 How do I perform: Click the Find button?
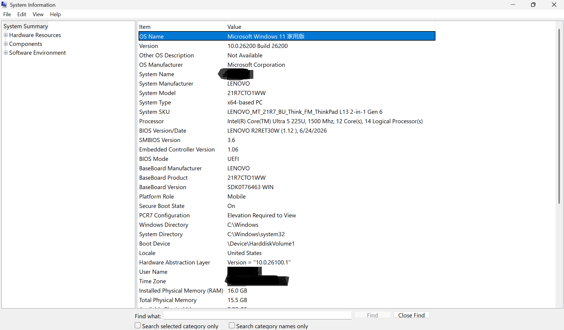pos(372,315)
